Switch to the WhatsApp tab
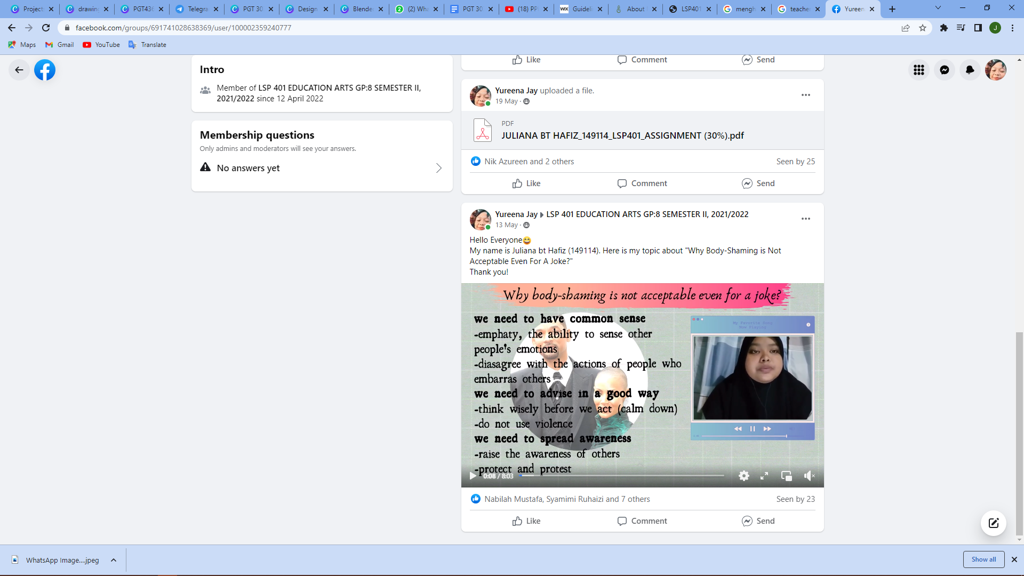The height and width of the screenshot is (576, 1024). (417, 9)
